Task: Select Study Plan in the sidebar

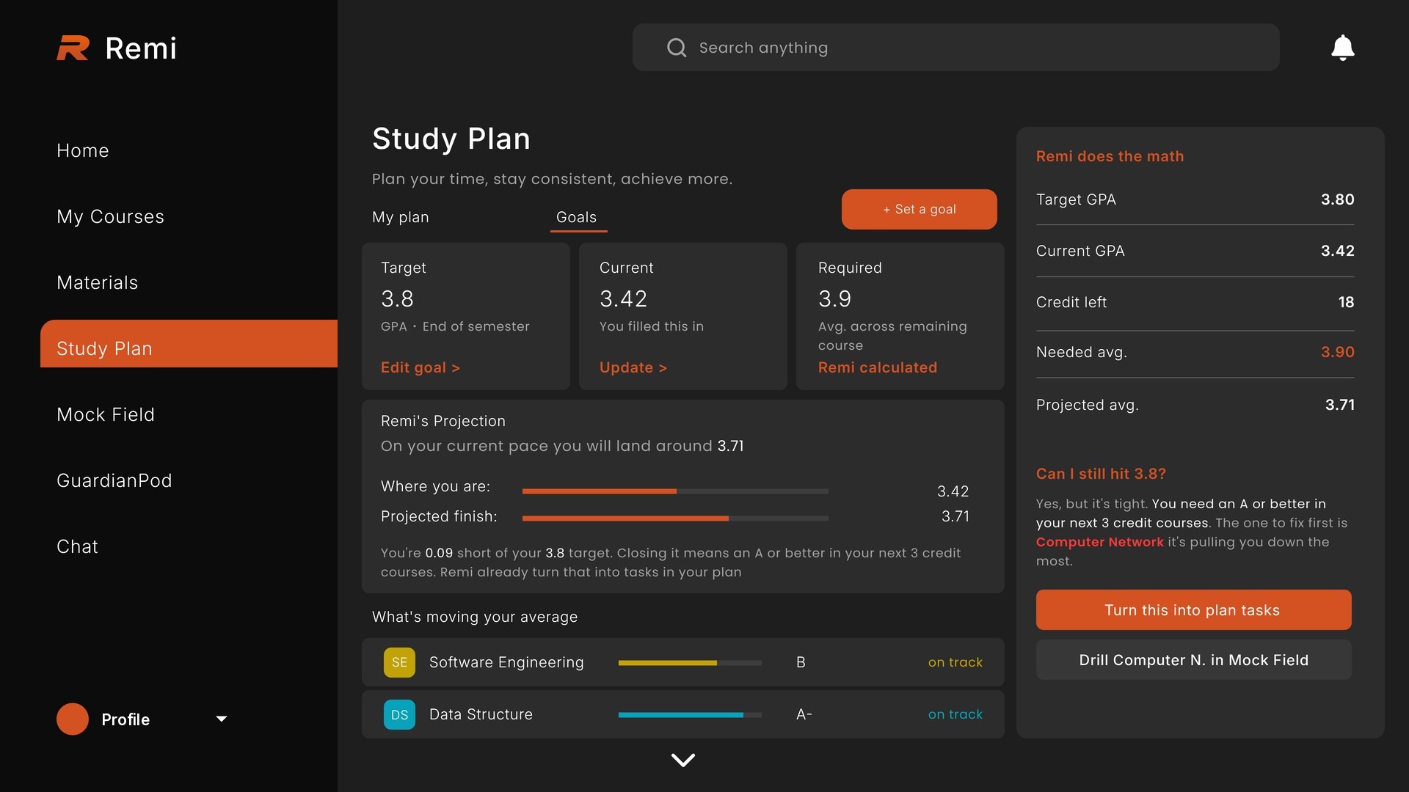Action: click(189, 343)
